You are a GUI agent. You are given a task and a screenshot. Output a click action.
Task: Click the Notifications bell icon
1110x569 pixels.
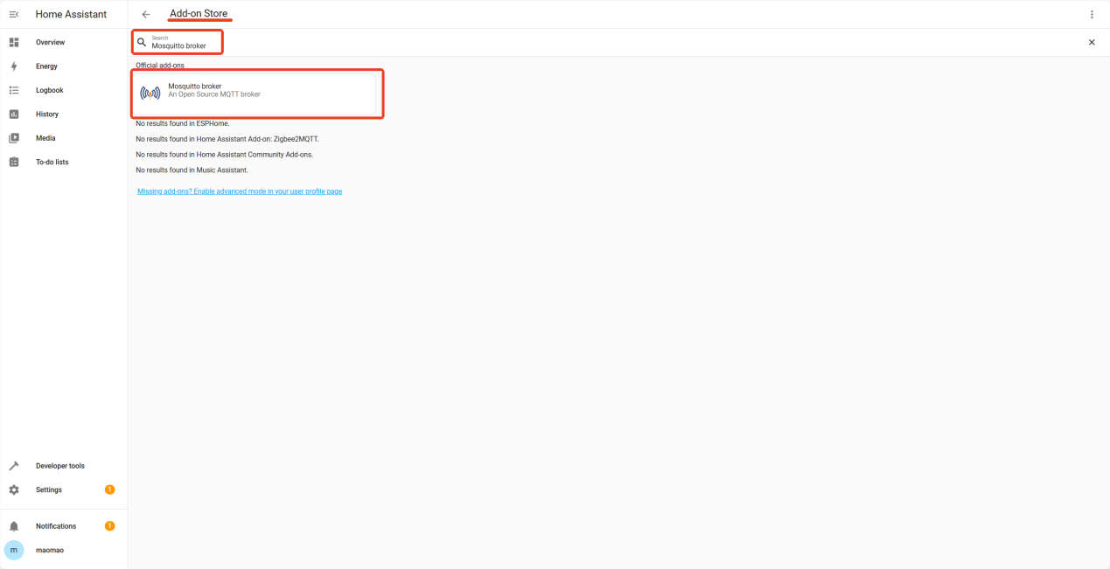tap(14, 526)
